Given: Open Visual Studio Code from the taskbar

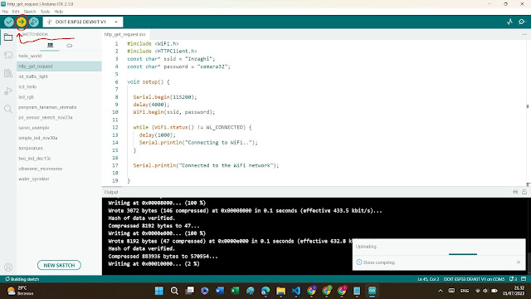Looking at the screenshot, I should [296, 291].
